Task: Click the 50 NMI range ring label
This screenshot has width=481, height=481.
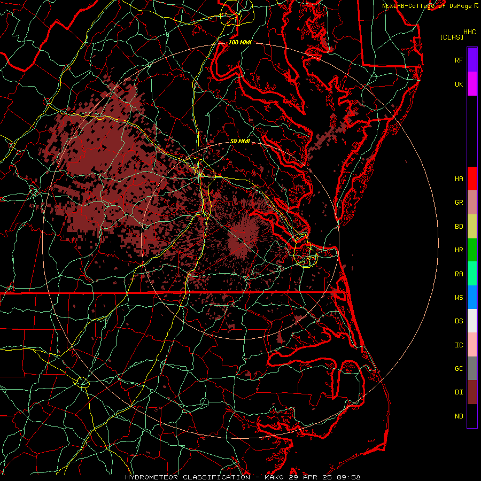Action: pos(240,141)
